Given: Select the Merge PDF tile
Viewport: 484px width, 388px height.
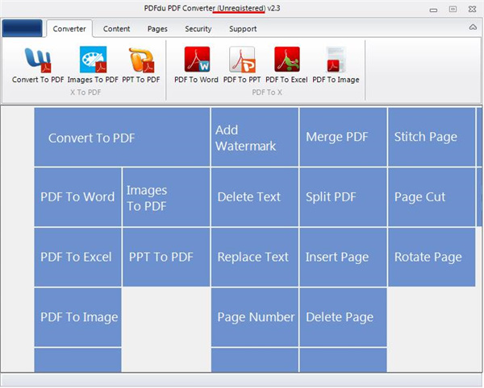Looking at the screenshot, I should [x=342, y=138].
